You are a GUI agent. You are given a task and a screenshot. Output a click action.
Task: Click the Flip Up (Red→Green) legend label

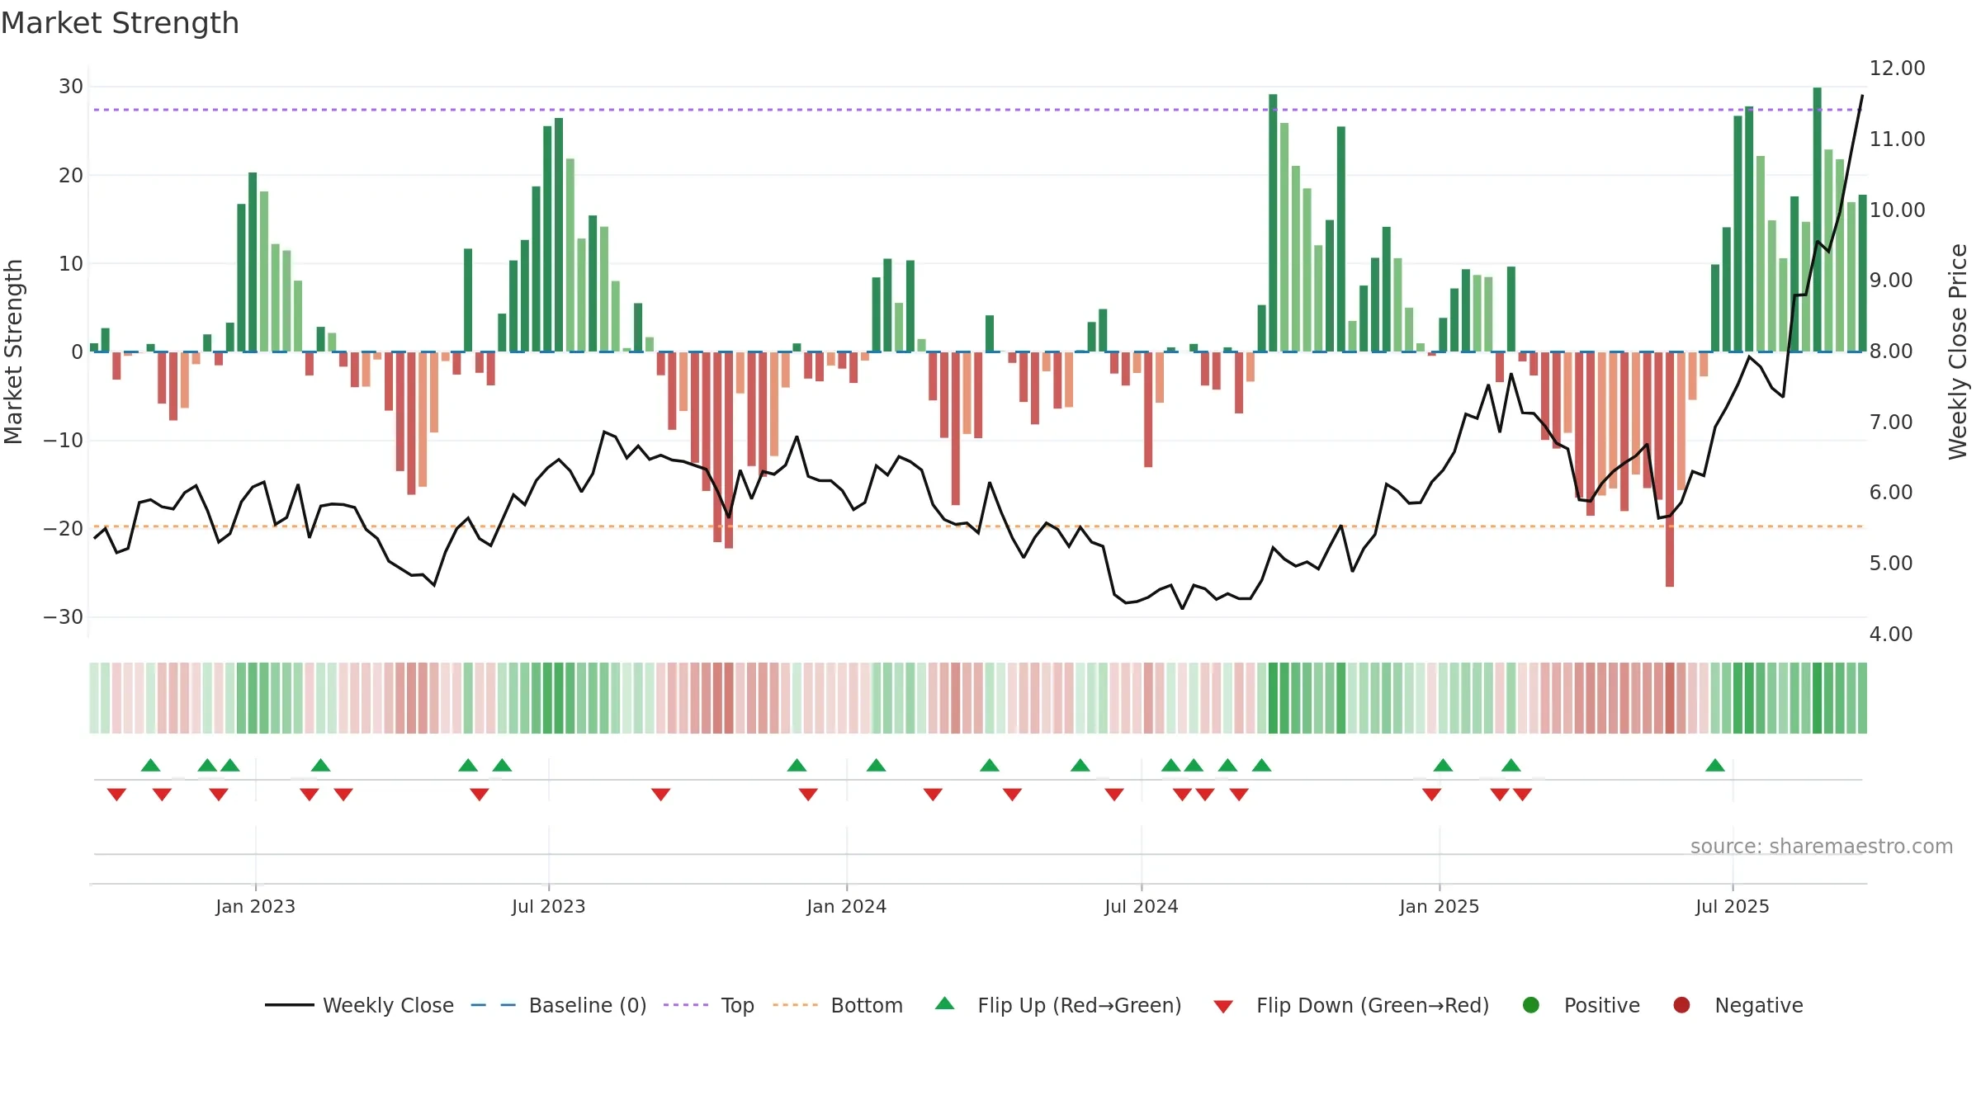point(1080,1005)
